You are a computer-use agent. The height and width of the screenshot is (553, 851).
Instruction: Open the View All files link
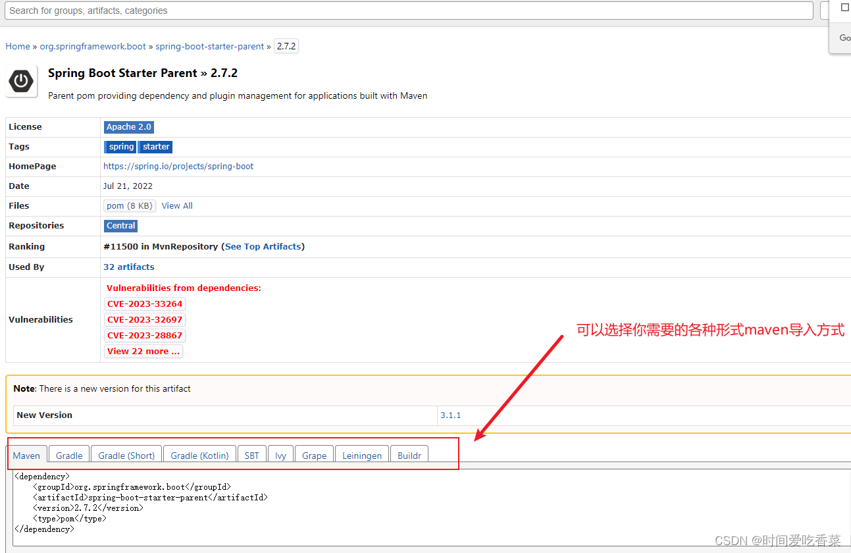[x=177, y=206]
